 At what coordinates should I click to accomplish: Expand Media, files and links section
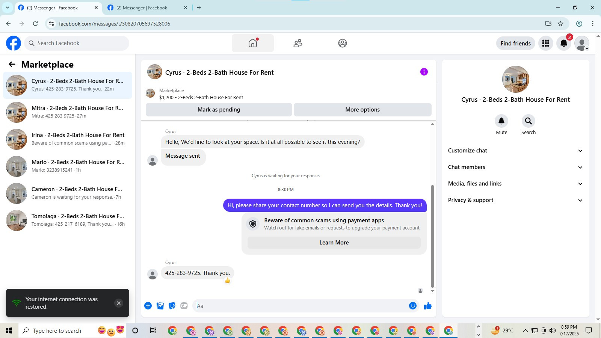click(516, 184)
